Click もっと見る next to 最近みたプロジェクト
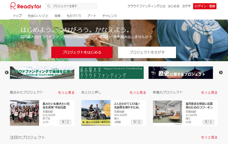228x144 pixels. (66, 93)
